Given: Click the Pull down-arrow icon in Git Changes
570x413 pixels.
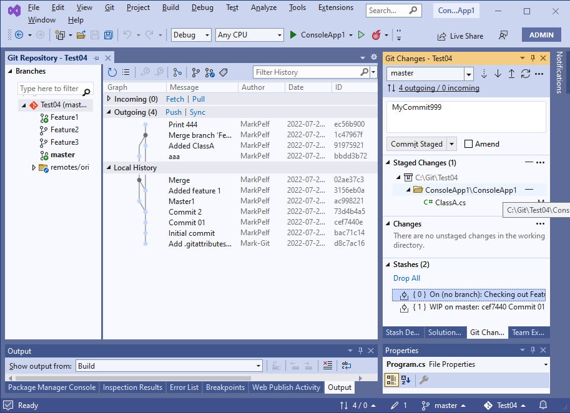Looking at the screenshot, I should coord(498,74).
